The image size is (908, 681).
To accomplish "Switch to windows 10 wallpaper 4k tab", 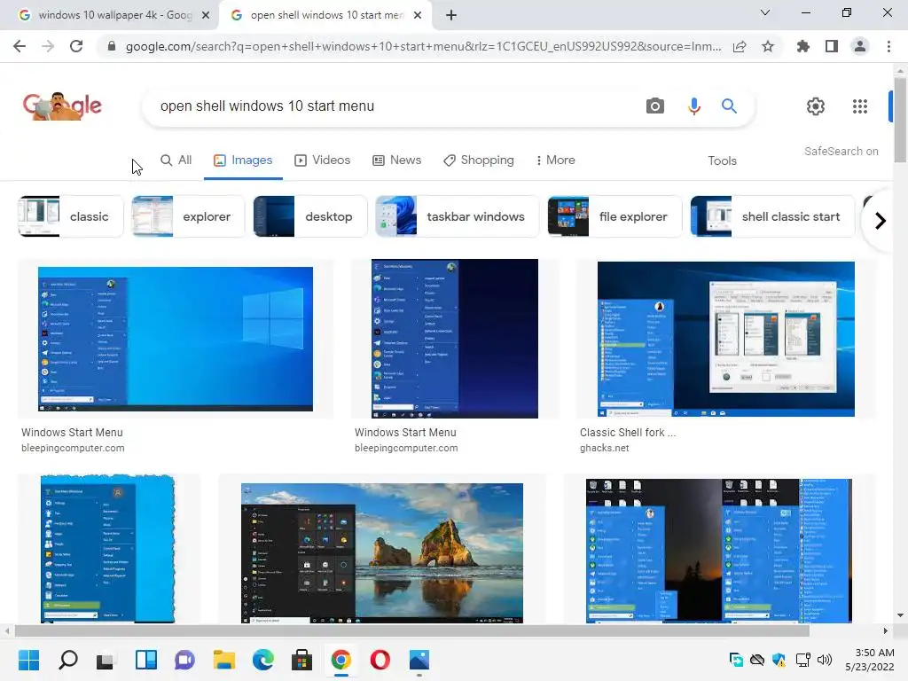I will pyautogui.click(x=107, y=15).
